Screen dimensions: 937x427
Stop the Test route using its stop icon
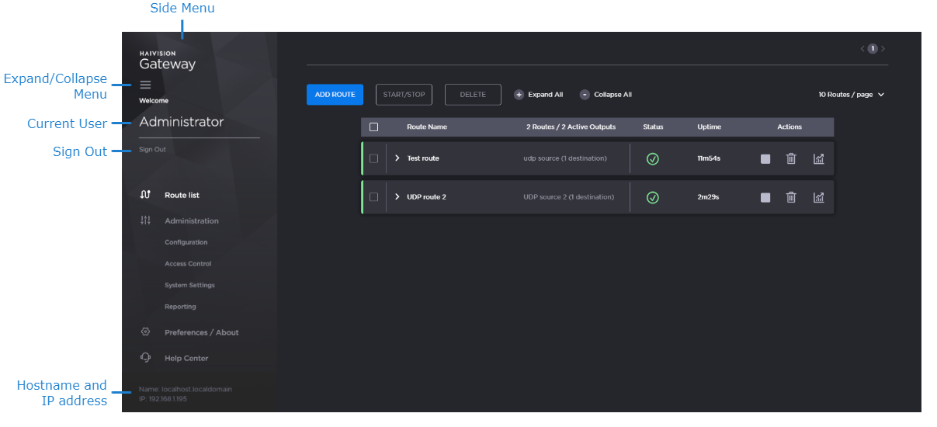[765, 158]
